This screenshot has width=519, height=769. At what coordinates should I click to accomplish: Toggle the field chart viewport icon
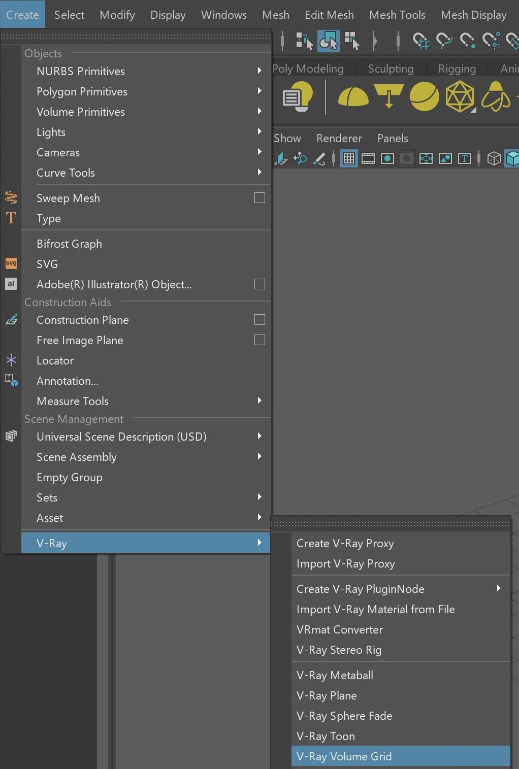tap(426, 159)
